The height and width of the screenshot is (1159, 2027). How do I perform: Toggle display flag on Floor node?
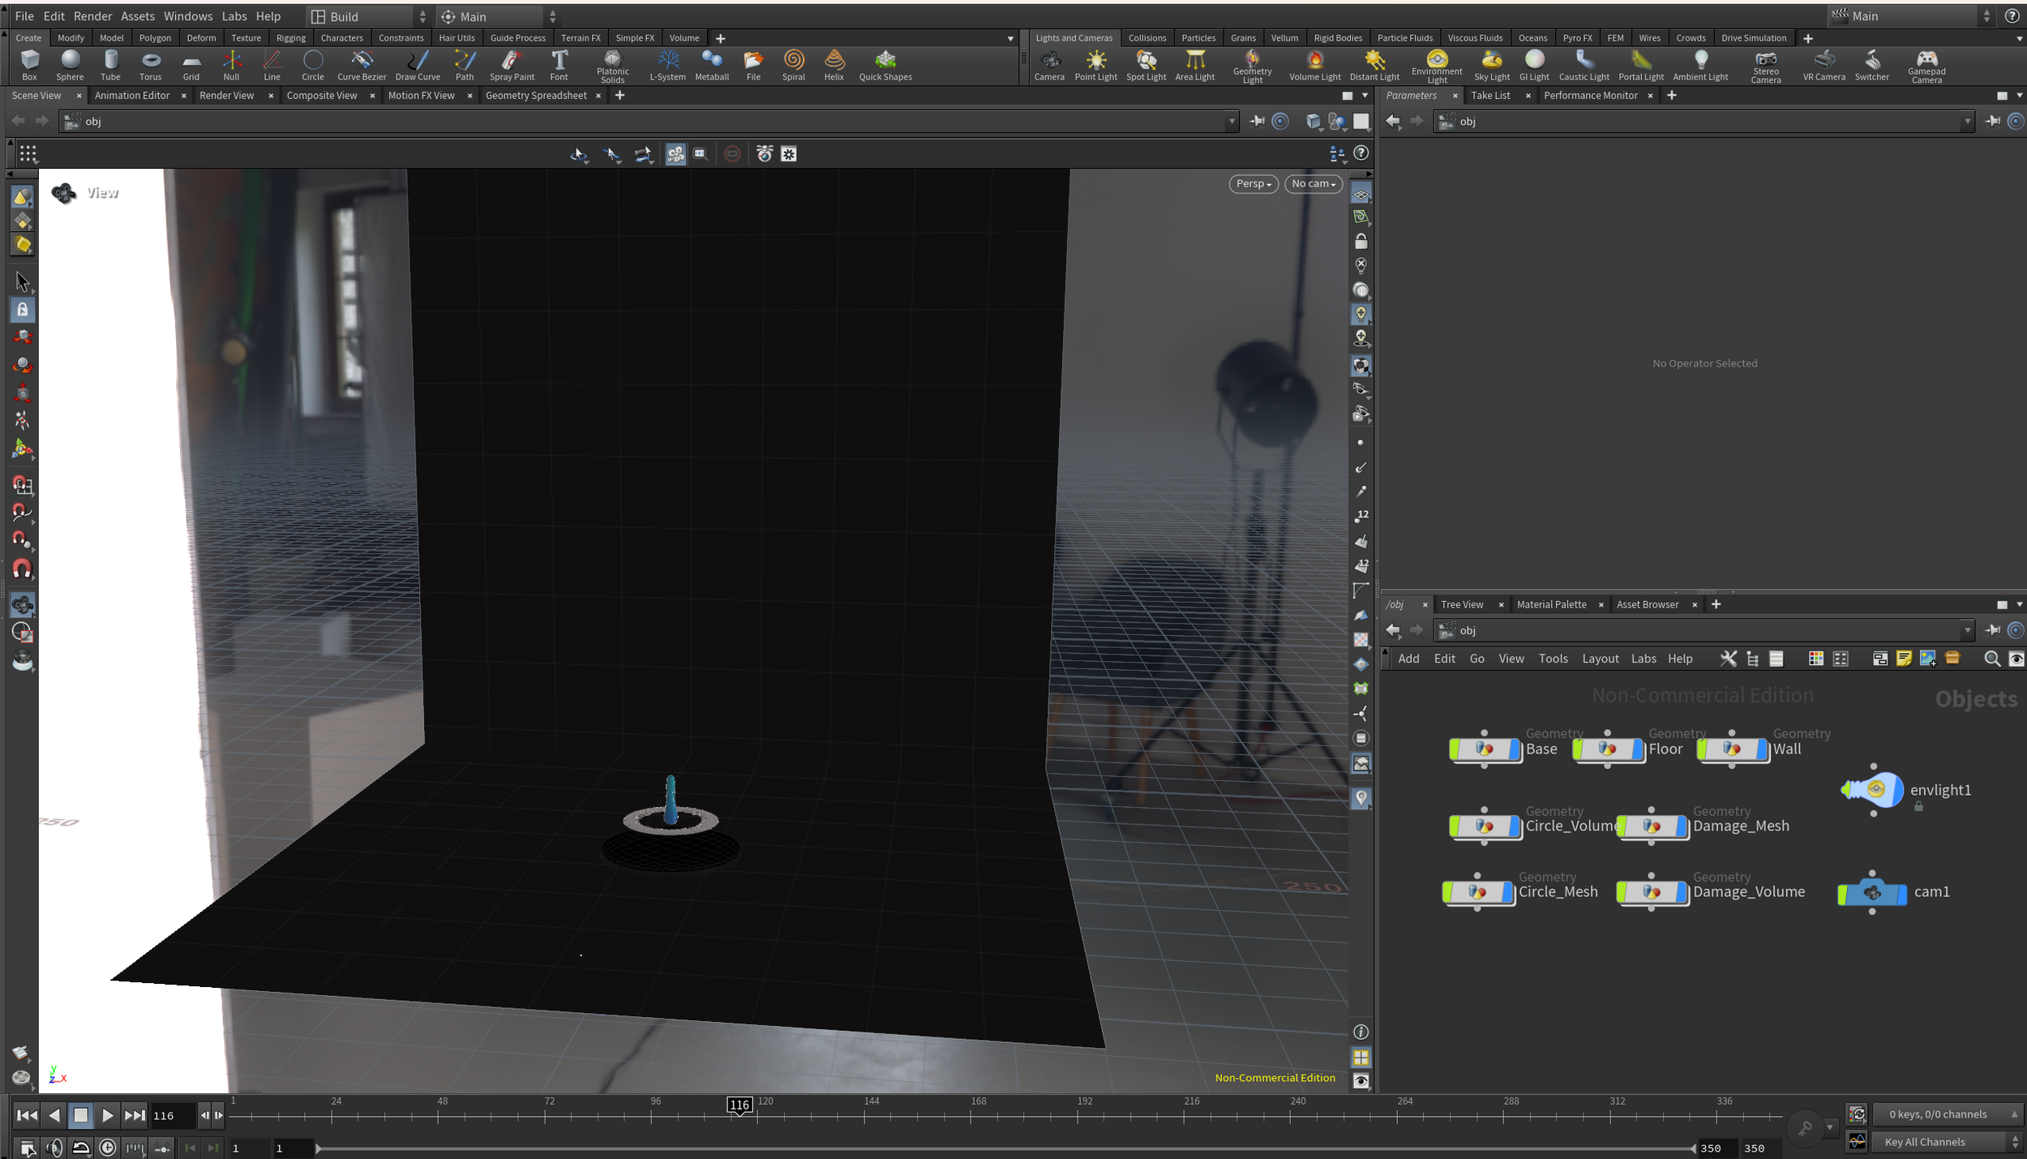pyautogui.click(x=1639, y=749)
